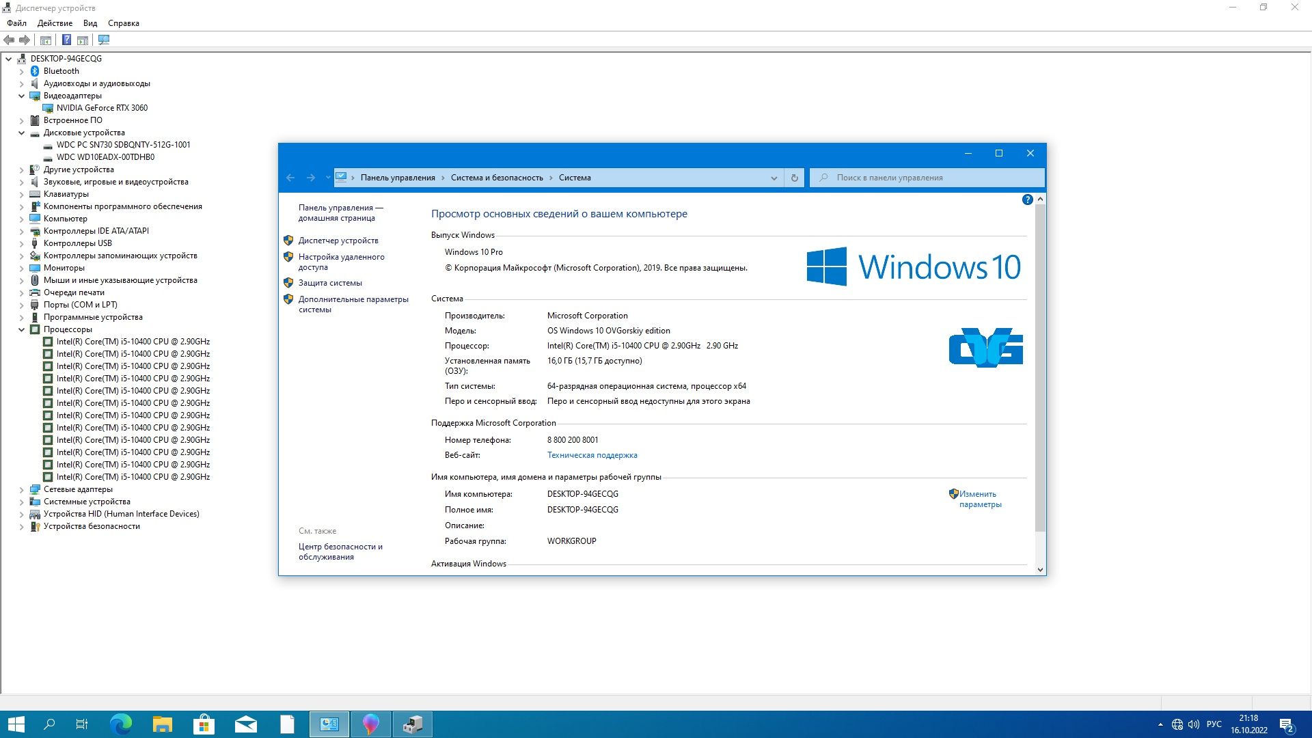Screen dimensions: 1312x738
Task: Expand the Контроллеры USB category
Action: coord(21,243)
